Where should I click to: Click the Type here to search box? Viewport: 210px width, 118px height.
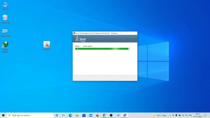30,115
